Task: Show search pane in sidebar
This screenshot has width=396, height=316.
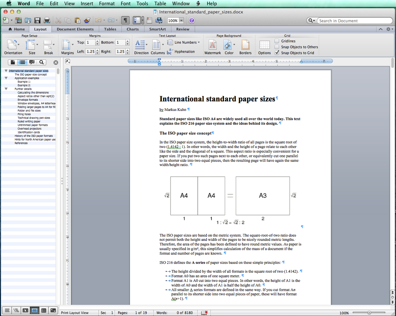Action: click(x=41, y=62)
